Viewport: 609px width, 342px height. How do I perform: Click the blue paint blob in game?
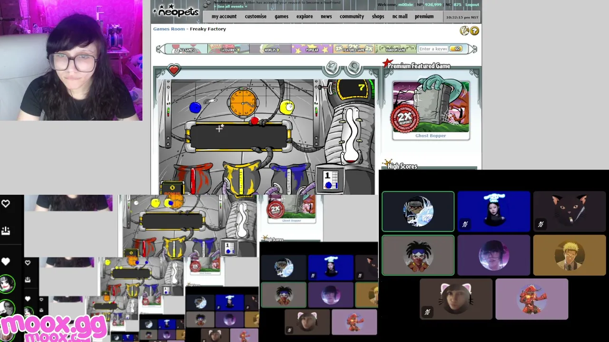(195, 108)
